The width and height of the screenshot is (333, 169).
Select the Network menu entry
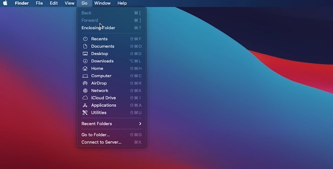pyautogui.click(x=112, y=91)
